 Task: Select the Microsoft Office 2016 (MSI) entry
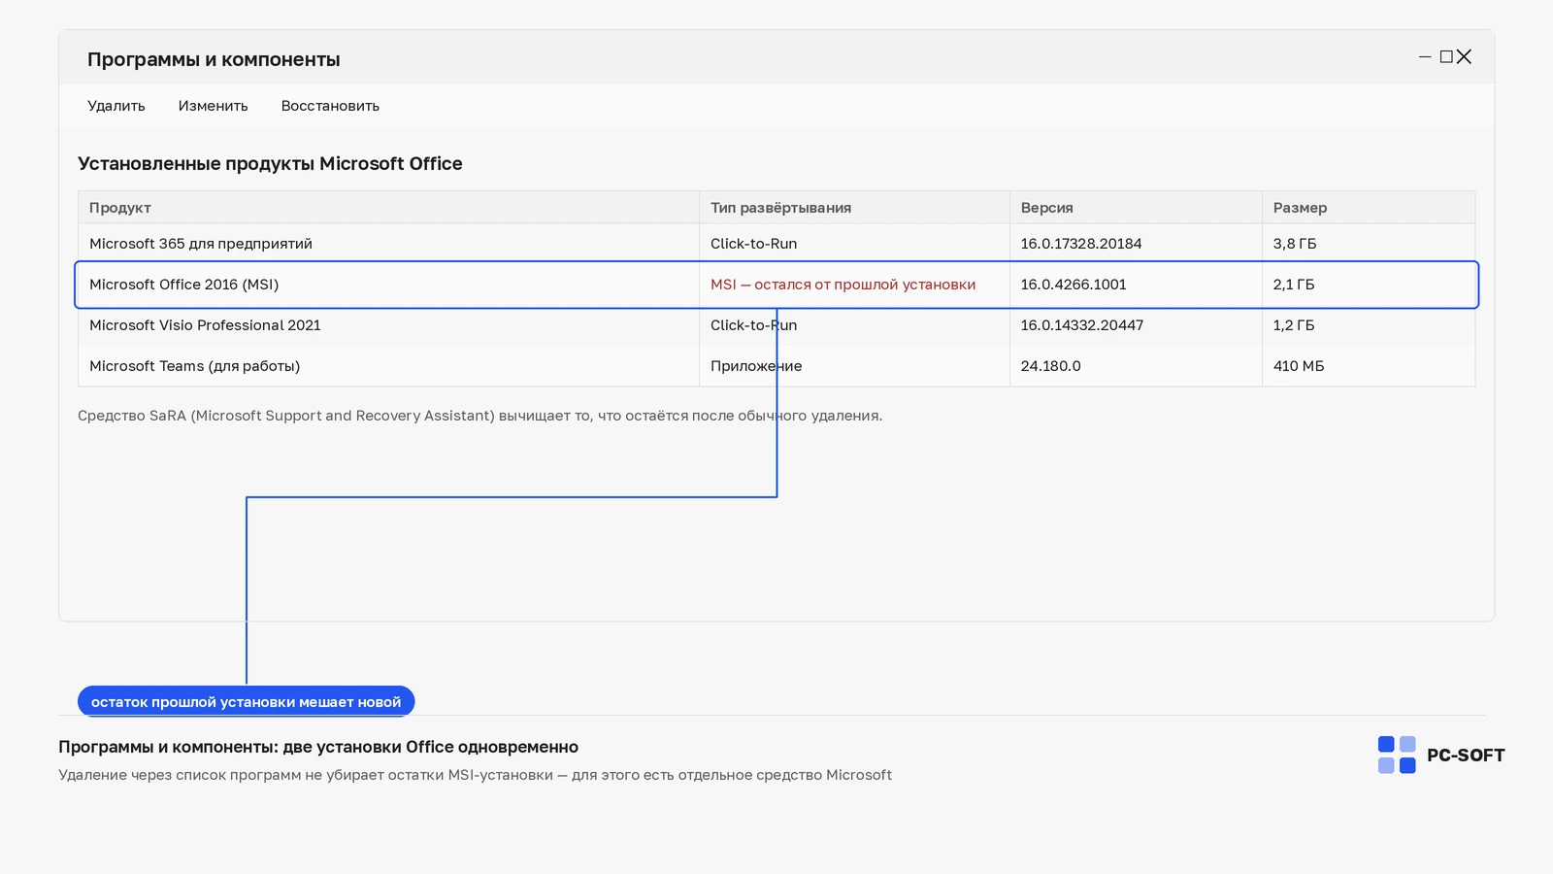[x=776, y=285]
